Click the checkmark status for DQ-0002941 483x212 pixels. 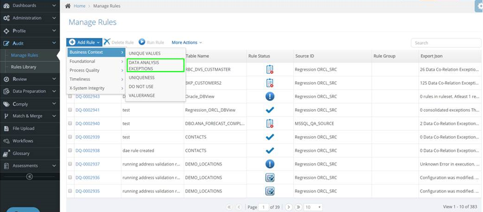[x=270, y=110]
